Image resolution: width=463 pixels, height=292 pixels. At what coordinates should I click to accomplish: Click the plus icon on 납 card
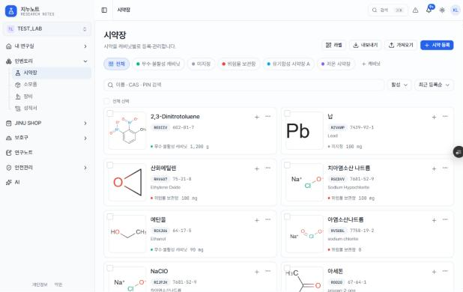pos(434,117)
